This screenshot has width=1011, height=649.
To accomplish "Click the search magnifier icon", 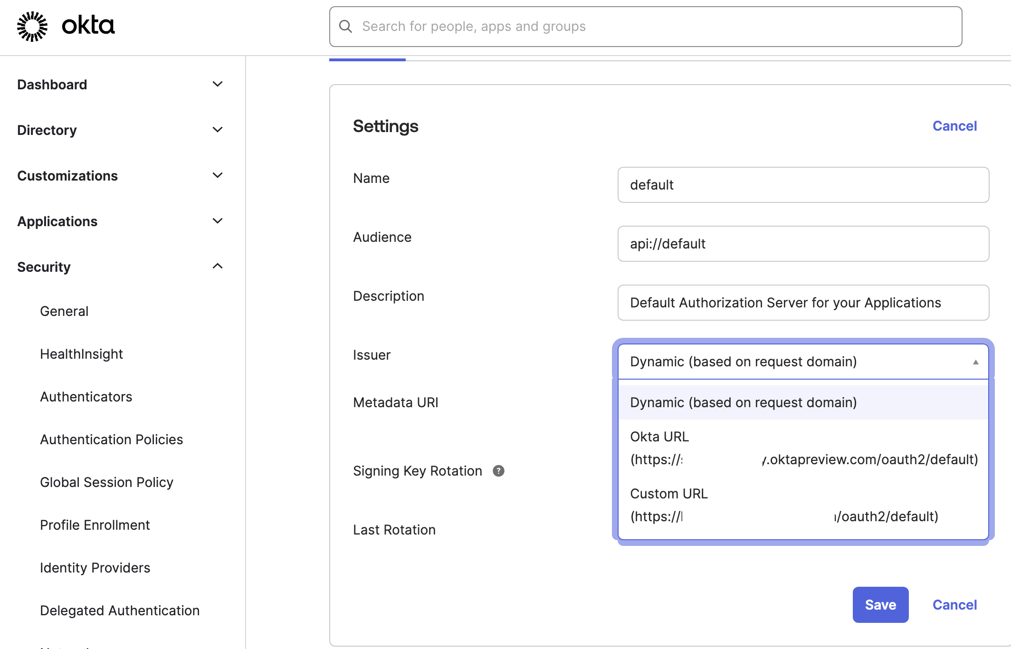I will [x=345, y=27].
